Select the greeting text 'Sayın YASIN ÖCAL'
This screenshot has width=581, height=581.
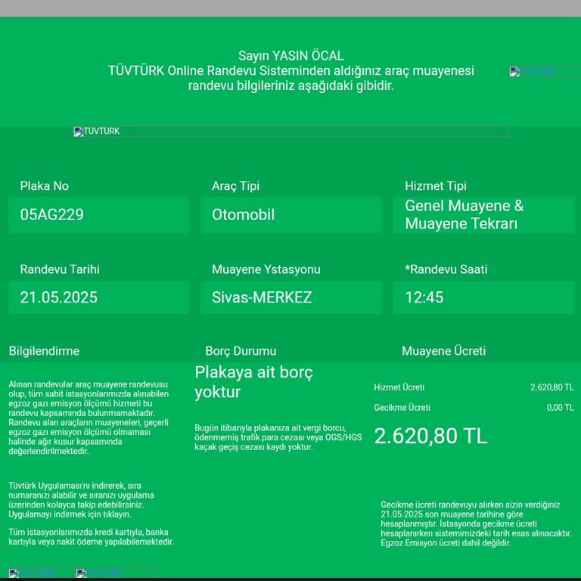coord(290,56)
